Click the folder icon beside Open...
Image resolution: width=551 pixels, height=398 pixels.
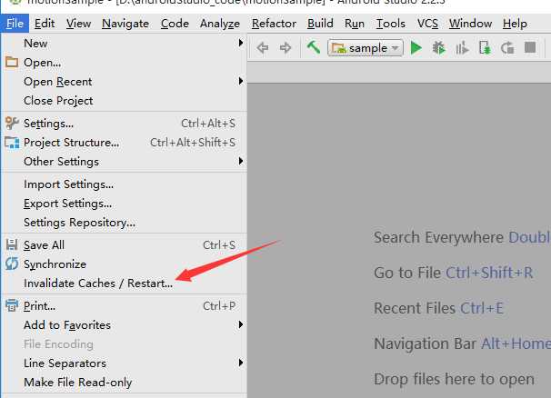pyautogui.click(x=12, y=62)
